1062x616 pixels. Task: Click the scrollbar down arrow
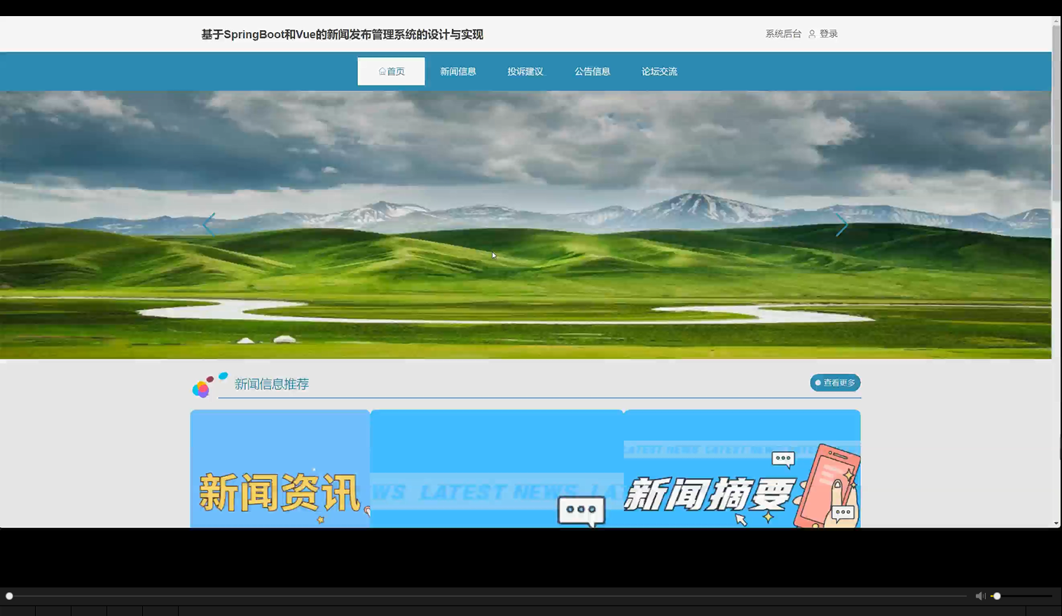pyautogui.click(x=1056, y=522)
